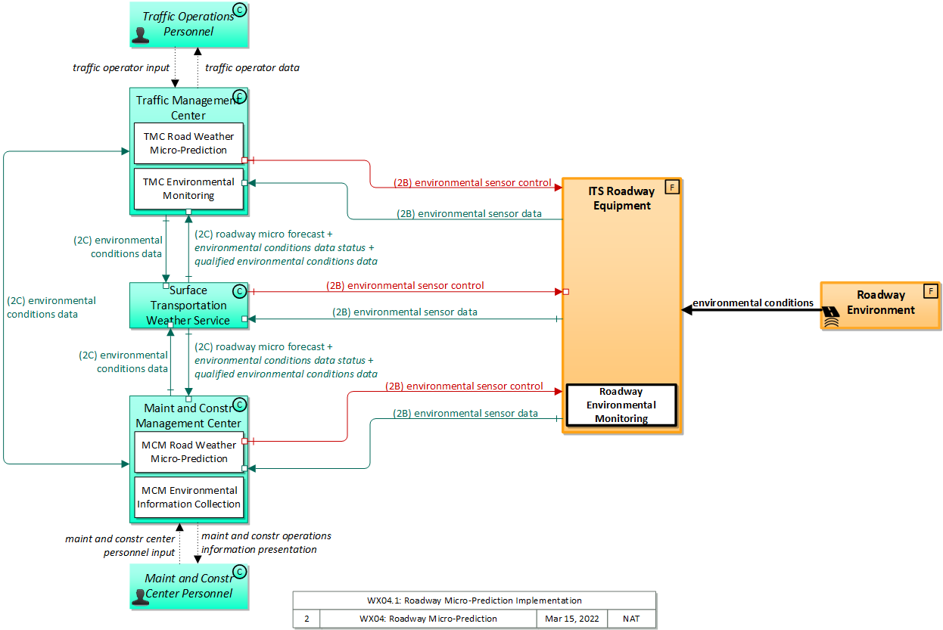Click the 'traffic operator data' flow label

pyautogui.click(x=252, y=67)
